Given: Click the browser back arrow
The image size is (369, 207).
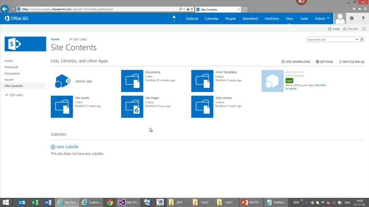Looking at the screenshot, I should pyautogui.click(x=5, y=9).
